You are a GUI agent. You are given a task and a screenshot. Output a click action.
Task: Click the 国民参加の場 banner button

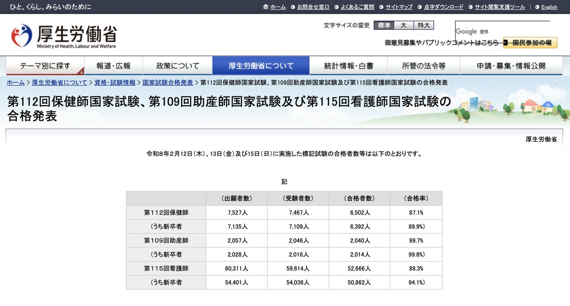coord(530,43)
